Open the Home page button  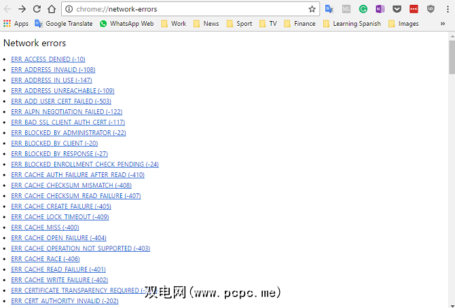[52, 9]
